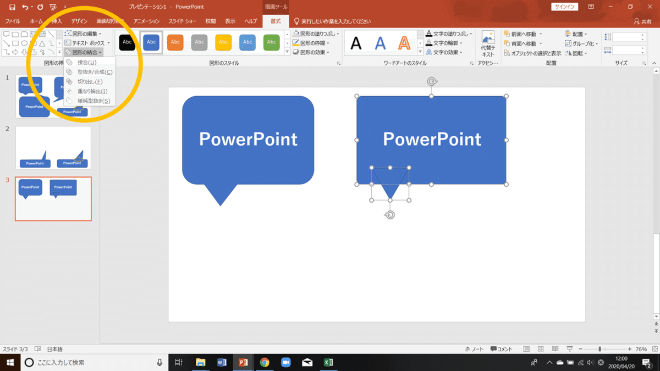
Task: Apply the orange Abc shape style
Action: [175, 42]
